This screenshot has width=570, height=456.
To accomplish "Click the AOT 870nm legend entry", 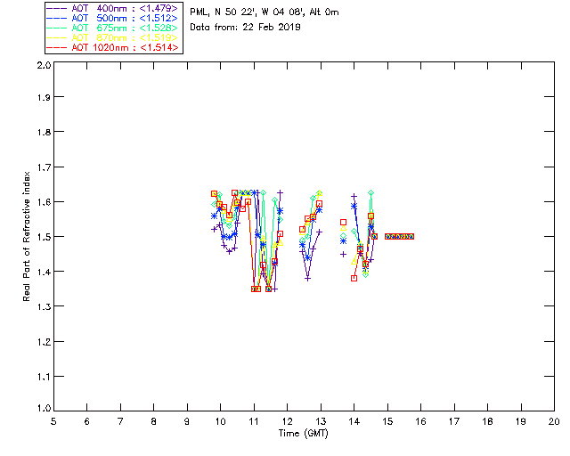I will click(x=113, y=37).
